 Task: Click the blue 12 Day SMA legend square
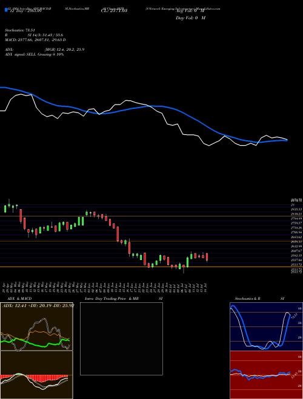pos(6,10)
